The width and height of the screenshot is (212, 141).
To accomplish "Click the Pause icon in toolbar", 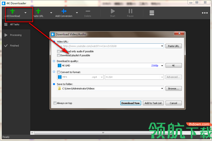I will (130, 11).
